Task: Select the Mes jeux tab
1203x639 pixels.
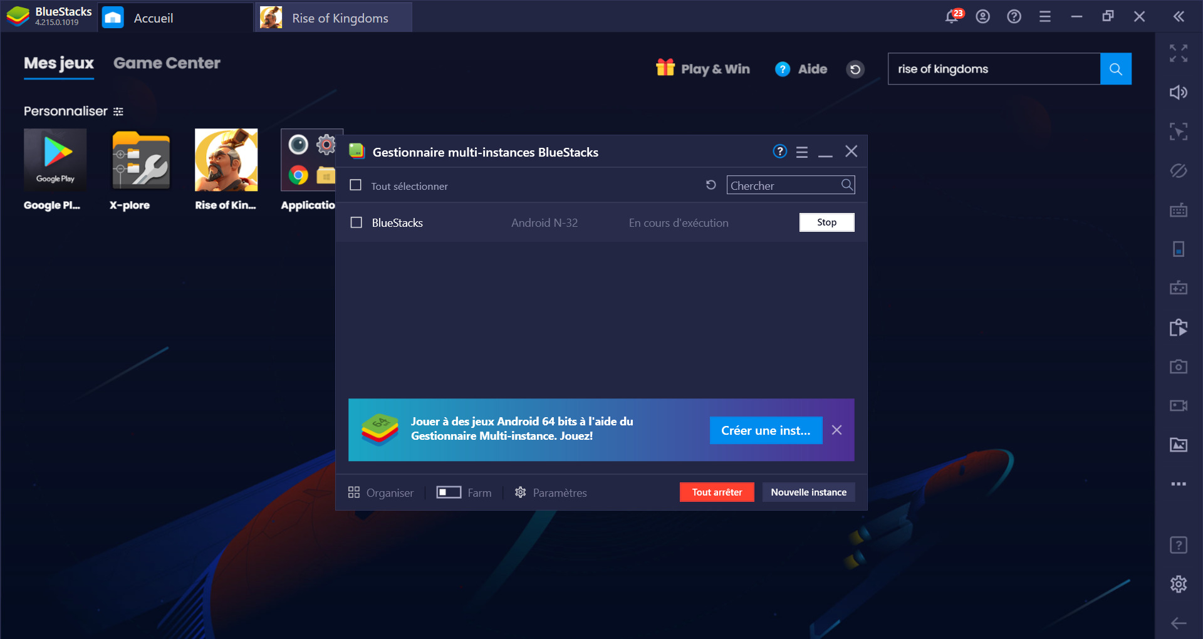Action: point(59,63)
